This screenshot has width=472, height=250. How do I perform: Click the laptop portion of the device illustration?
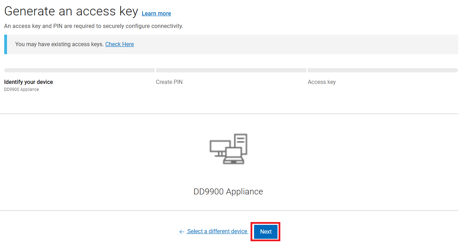point(234,155)
